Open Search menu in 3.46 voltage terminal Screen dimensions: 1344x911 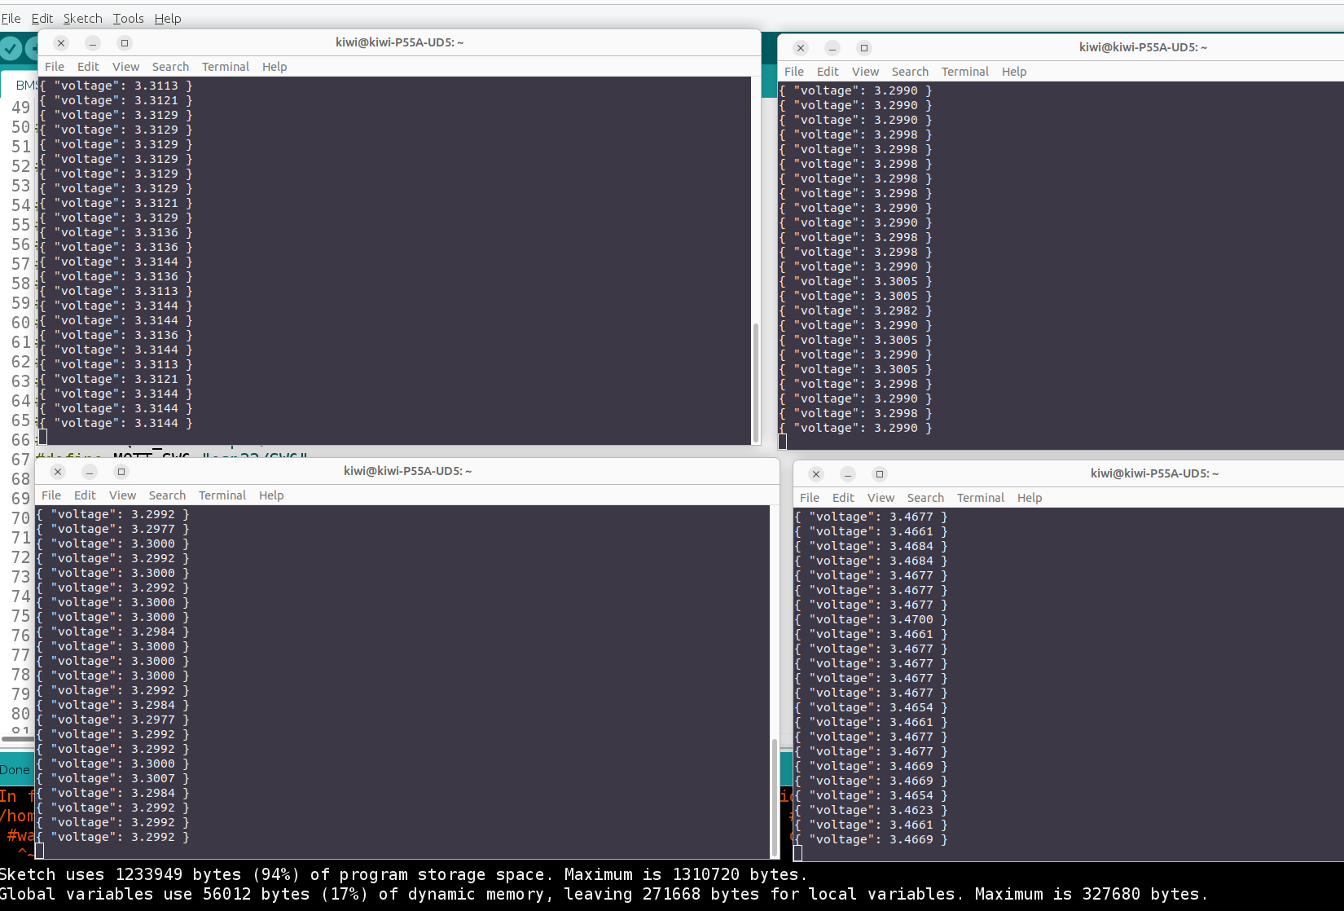click(x=925, y=498)
